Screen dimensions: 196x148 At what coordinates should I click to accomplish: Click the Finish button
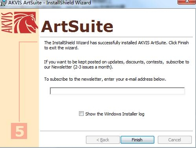click(137, 140)
